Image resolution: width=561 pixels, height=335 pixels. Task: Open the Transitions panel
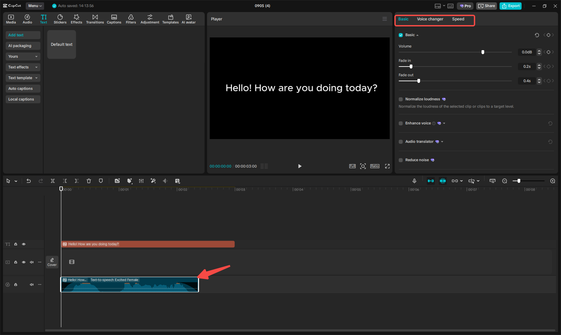click(x=95, y=19)
